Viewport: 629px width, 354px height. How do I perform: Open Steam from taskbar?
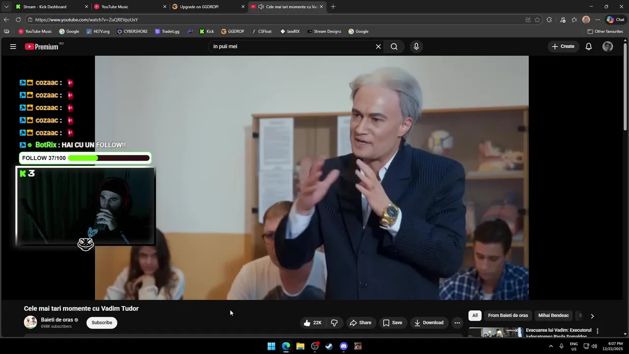[329, 346]
